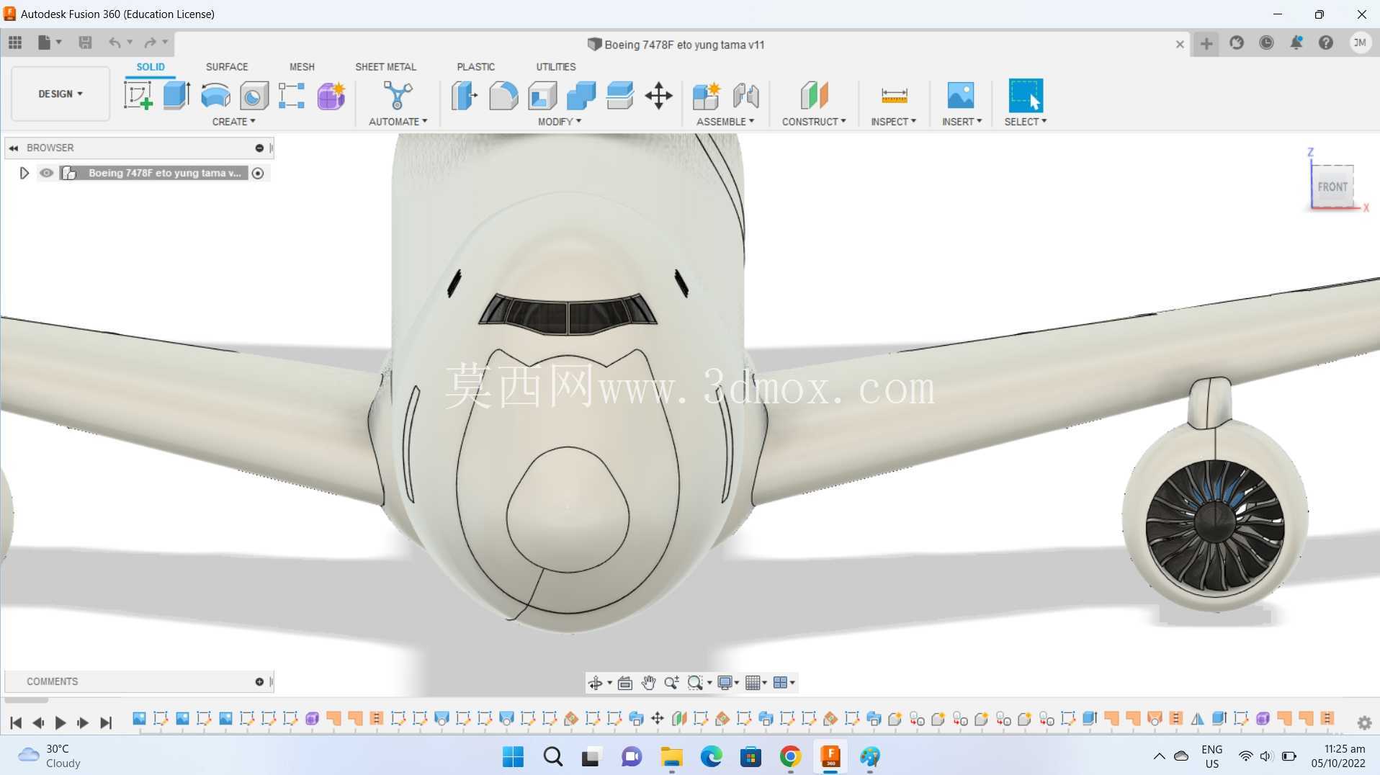Toggle visibility of Boeing 7478F component
Screen dimensions: 1380x775
pyautogui.click(x=46, y=173)
